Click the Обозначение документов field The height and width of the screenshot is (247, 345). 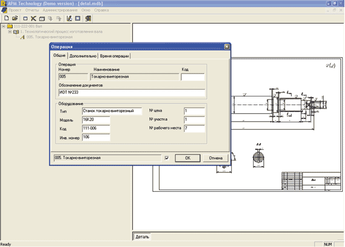point(131,92)
